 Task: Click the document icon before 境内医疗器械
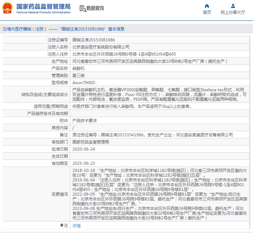(4, 29)
